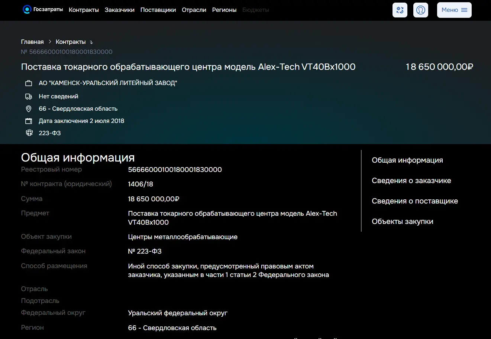The width and height of the screenshot is (491, 339).
Task: Open the user profile icon button
Action: [x=421, y=10]
